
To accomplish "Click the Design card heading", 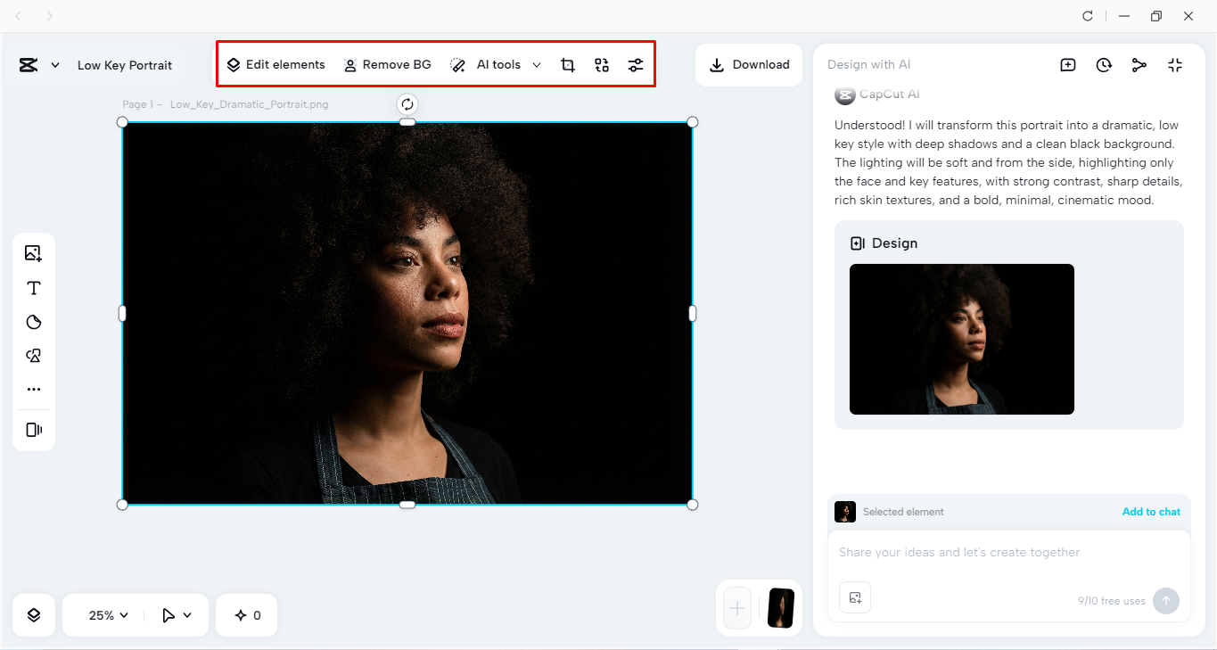I will [884, 243].
